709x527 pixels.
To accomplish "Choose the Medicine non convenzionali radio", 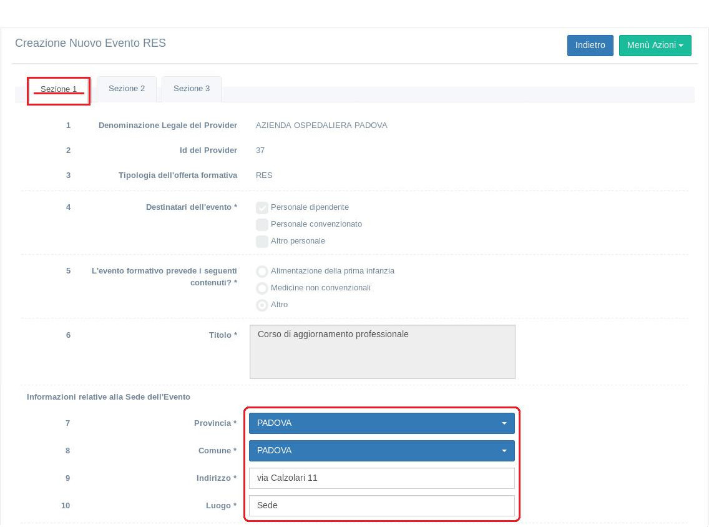I will tap(262, 288).
